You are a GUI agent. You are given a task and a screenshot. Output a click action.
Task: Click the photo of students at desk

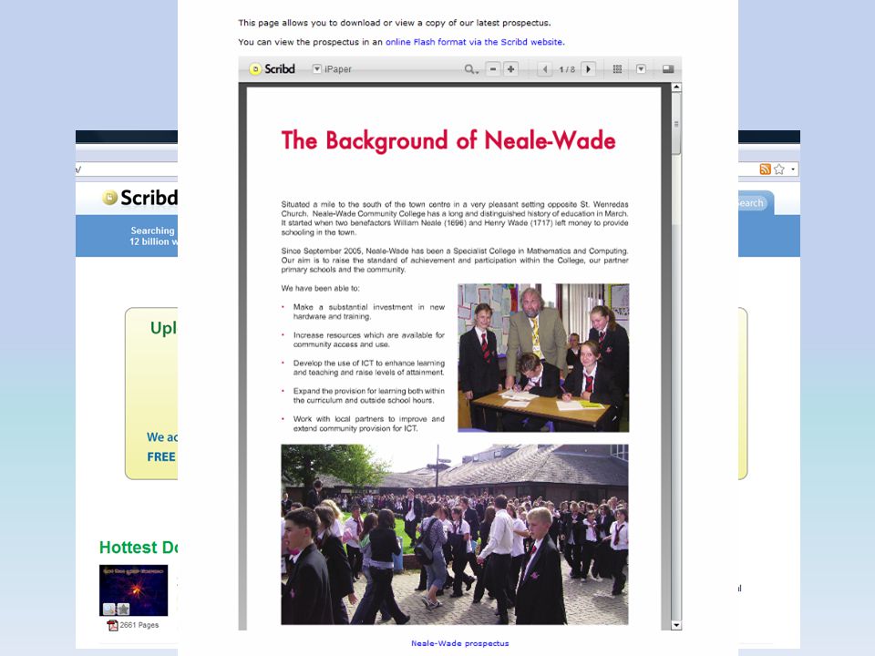pos(543,357)
